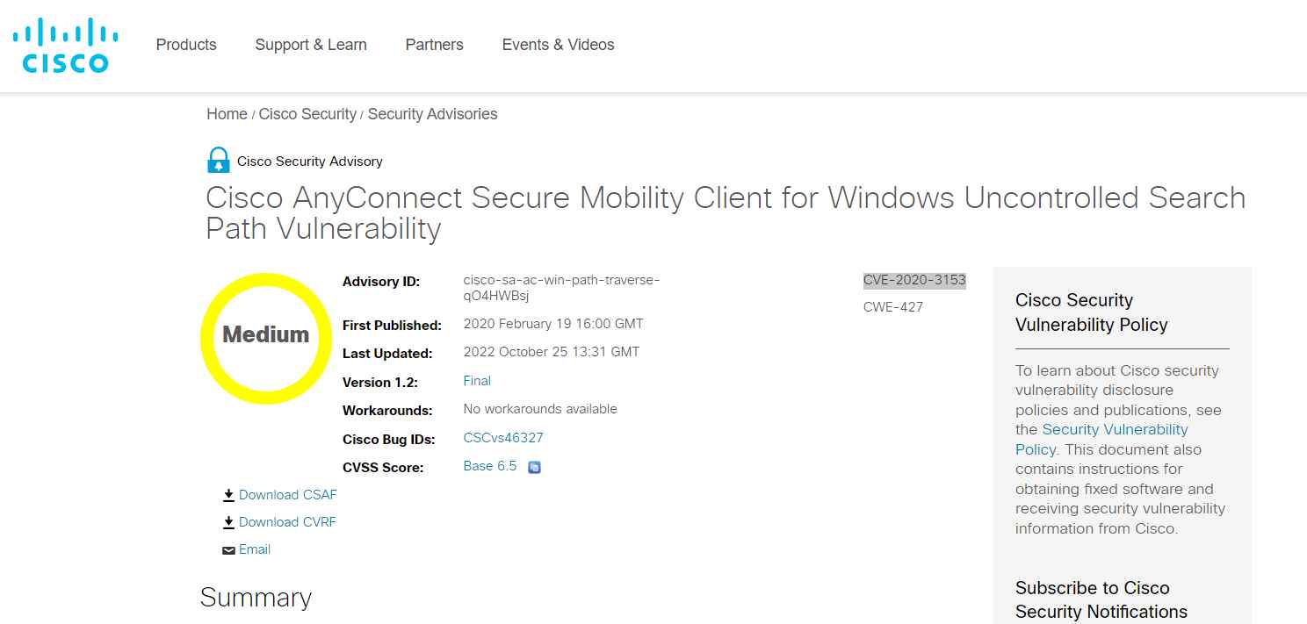Click the Cisco logo
Screen dimensions: 1307x624
click(64, 44)
